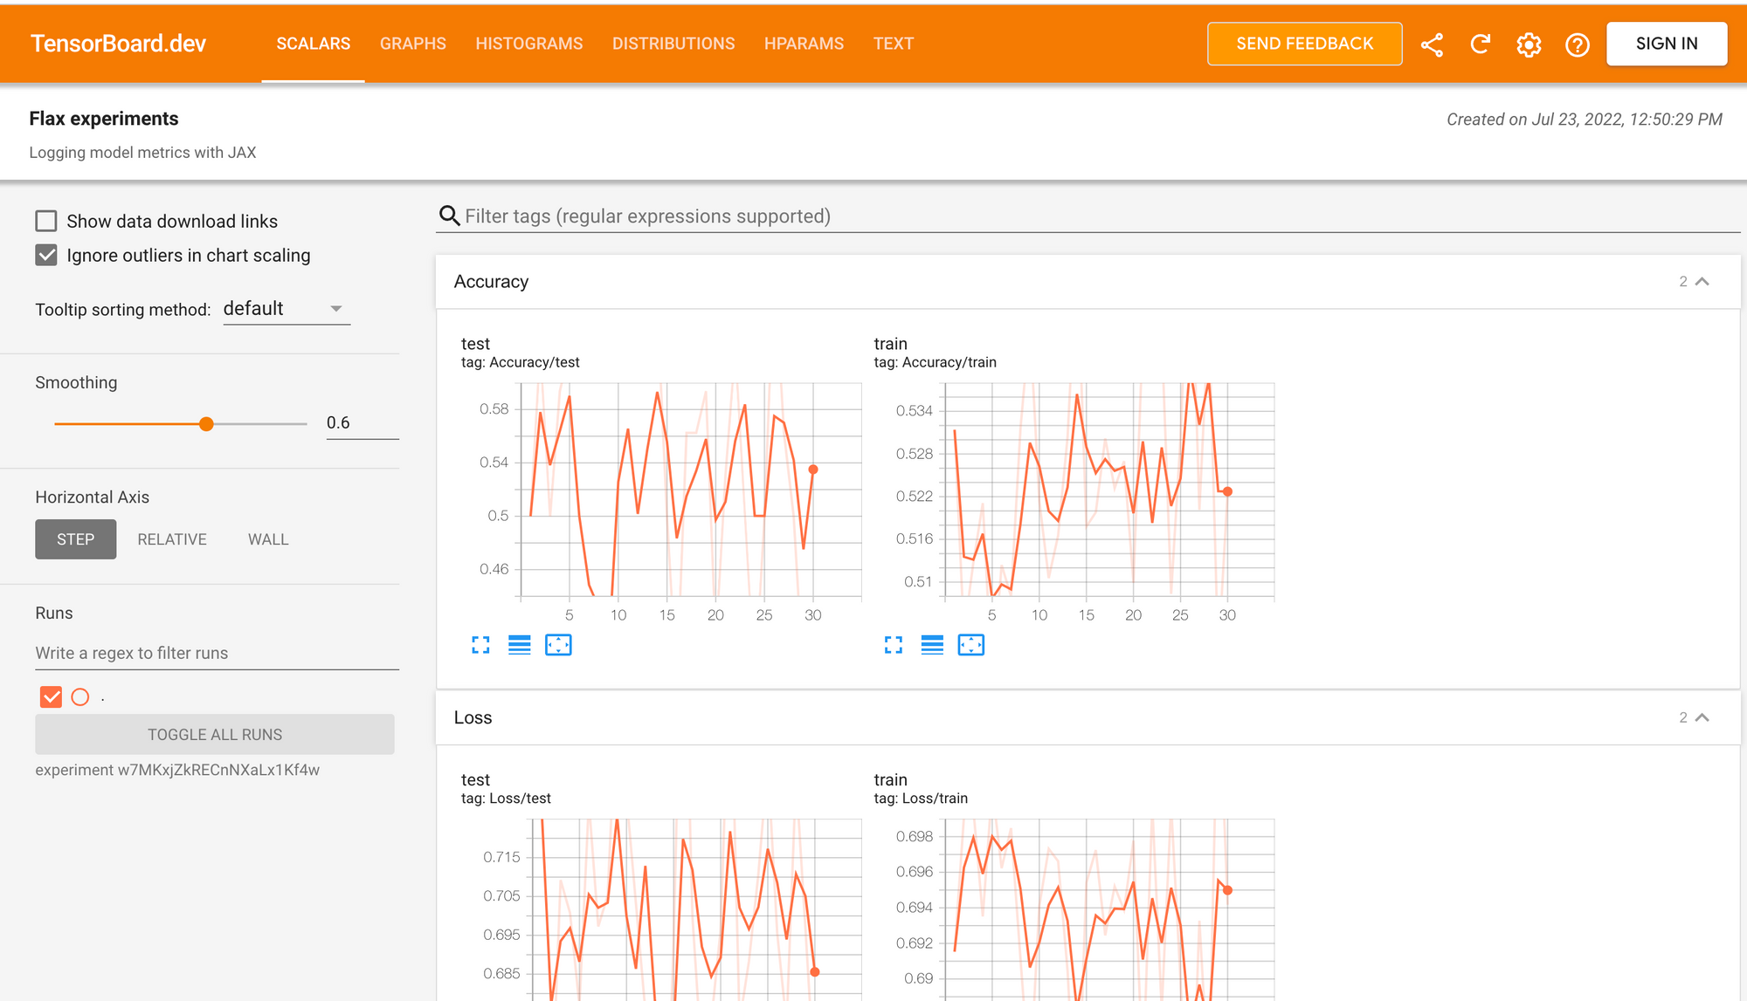The width and height of the screenshot is (1747, 1001).
Task: Click Toggle All Runs button
Action: [x=215, y=735]
